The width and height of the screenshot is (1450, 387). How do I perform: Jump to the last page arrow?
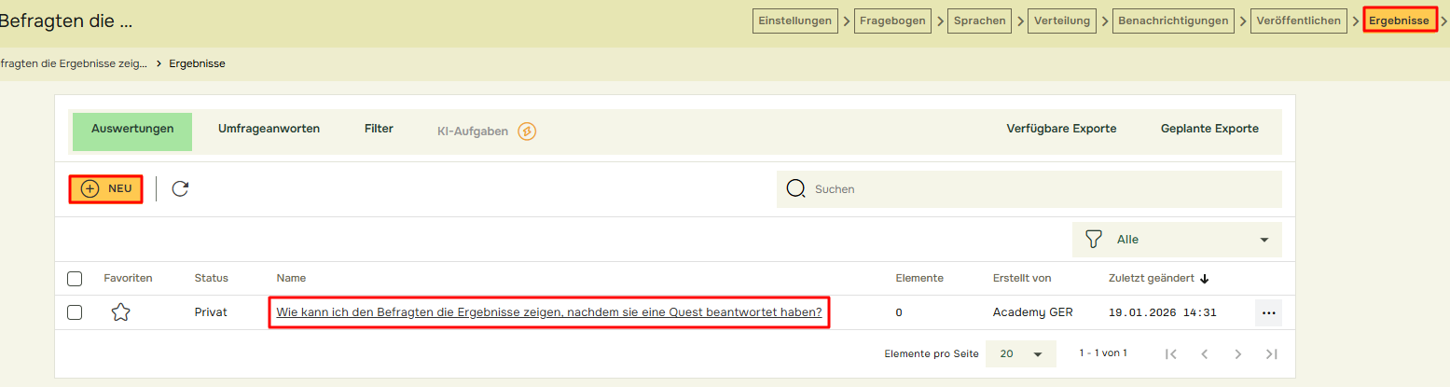pyautogui.click(x=1270, y=354)
